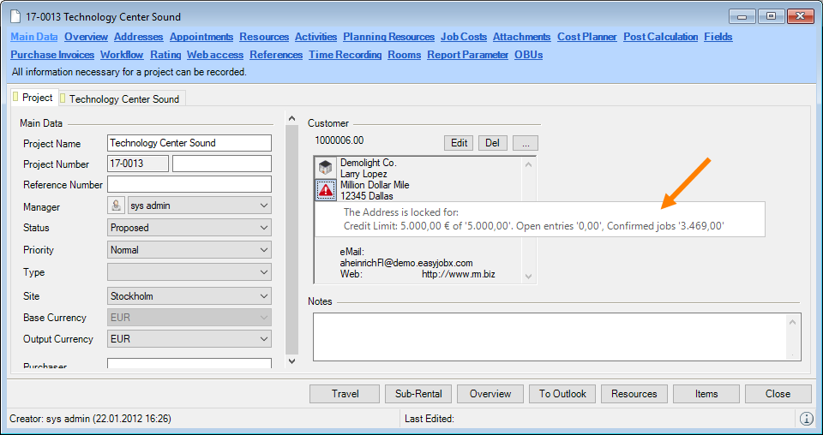Click the Edit customer button
Viewport: 823px width, 435px height.
[x=459, y=143]
